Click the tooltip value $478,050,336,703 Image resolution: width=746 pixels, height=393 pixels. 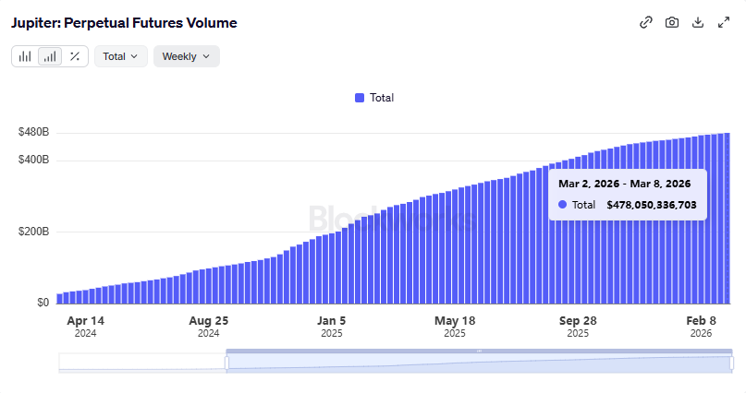[x=652, y=205]
